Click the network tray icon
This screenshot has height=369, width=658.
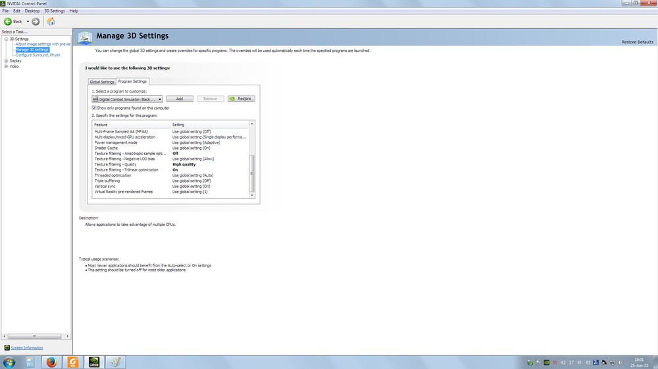(x=612, y=362)
